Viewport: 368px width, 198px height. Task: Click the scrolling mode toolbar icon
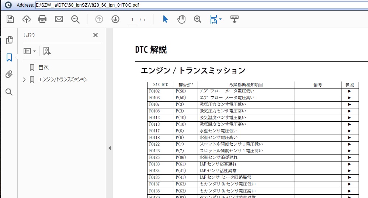tap(235, 19)
